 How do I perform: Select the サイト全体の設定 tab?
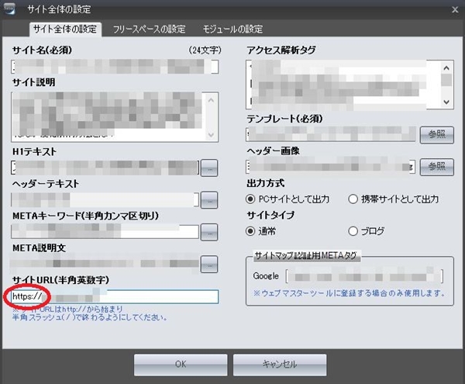click(x=66, y=29)
